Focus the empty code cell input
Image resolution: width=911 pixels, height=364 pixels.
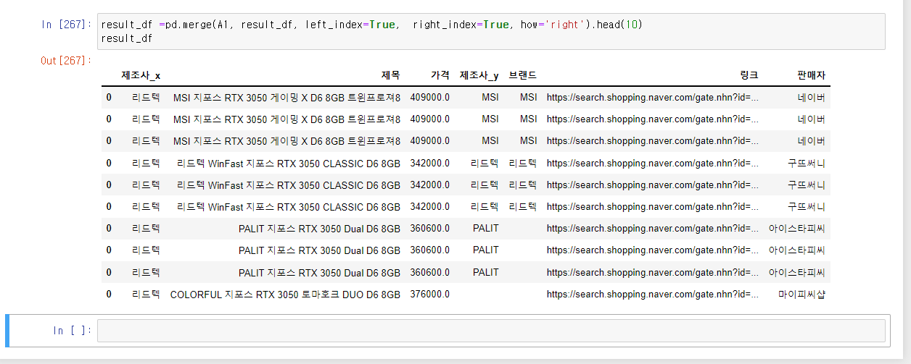pyautogui.click(x=490, y=331)
